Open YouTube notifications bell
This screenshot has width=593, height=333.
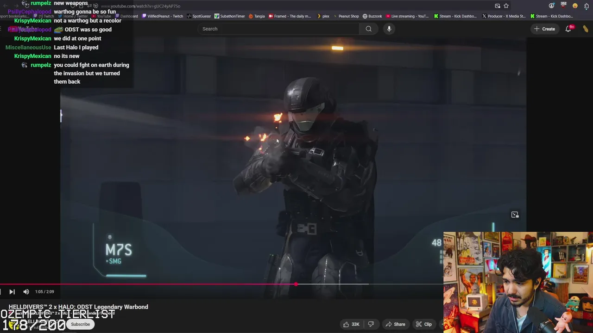coord(568,29)
